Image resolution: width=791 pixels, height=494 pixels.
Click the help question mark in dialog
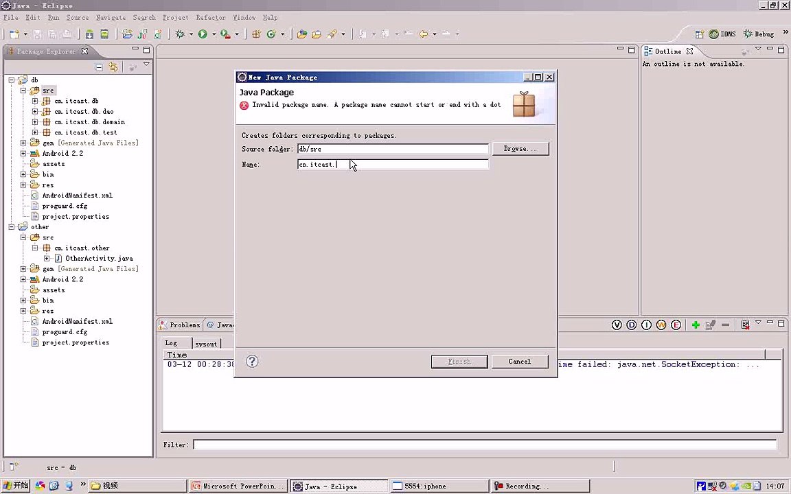252,362
